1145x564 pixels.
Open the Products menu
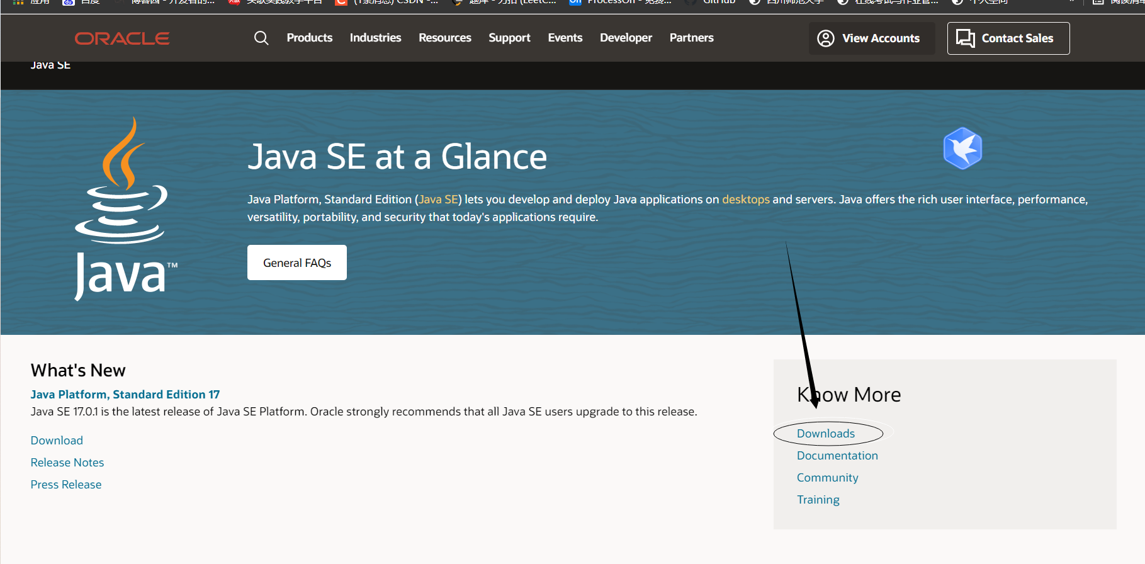310,38
